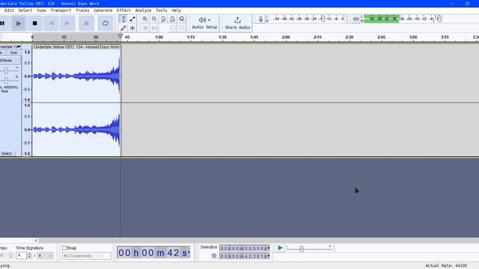Open the selection settings gear icon
This screenshot has height=269, width=479.
[214, 256]
